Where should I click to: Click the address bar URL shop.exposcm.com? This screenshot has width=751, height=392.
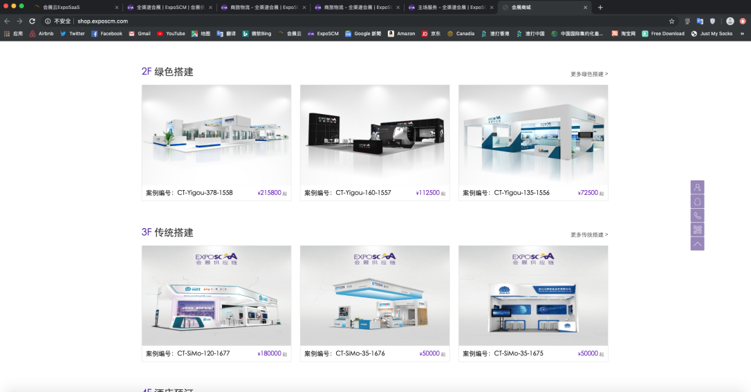pos(102,21)
